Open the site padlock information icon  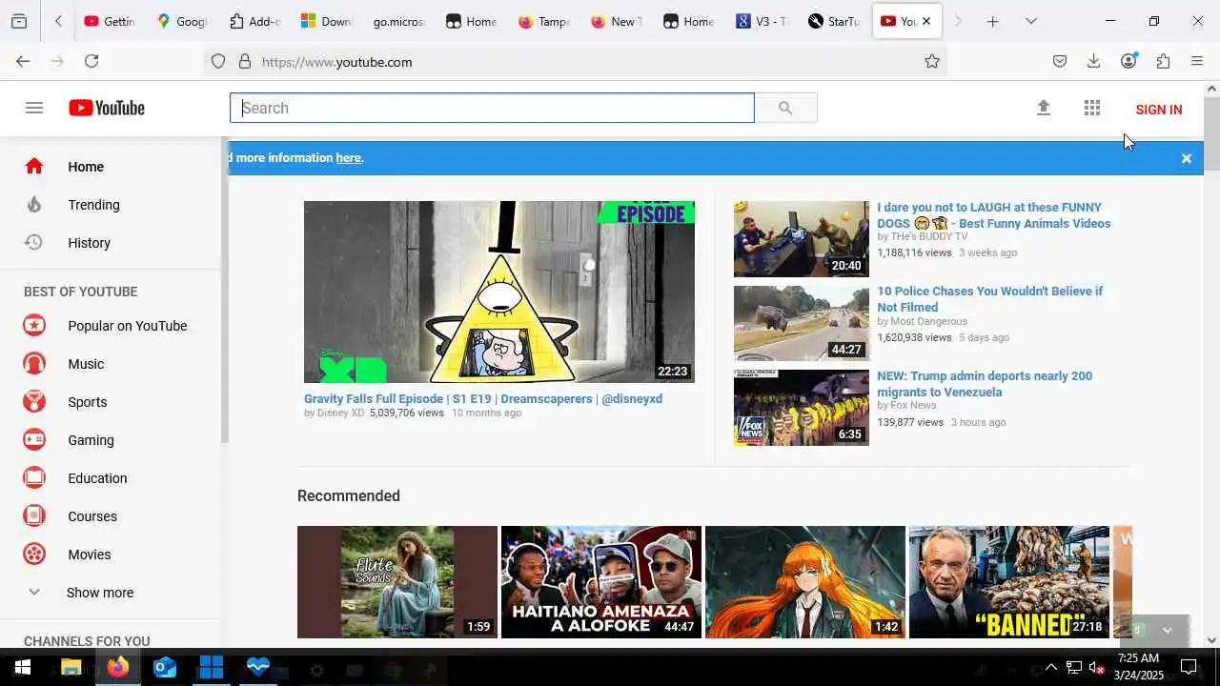[245, 61]
